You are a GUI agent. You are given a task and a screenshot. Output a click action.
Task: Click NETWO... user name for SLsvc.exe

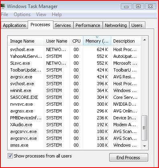pos(56,63)
